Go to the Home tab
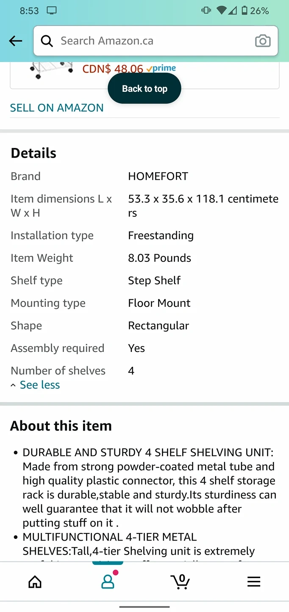This screenshot has height=612, width=289. coord(35,581)
